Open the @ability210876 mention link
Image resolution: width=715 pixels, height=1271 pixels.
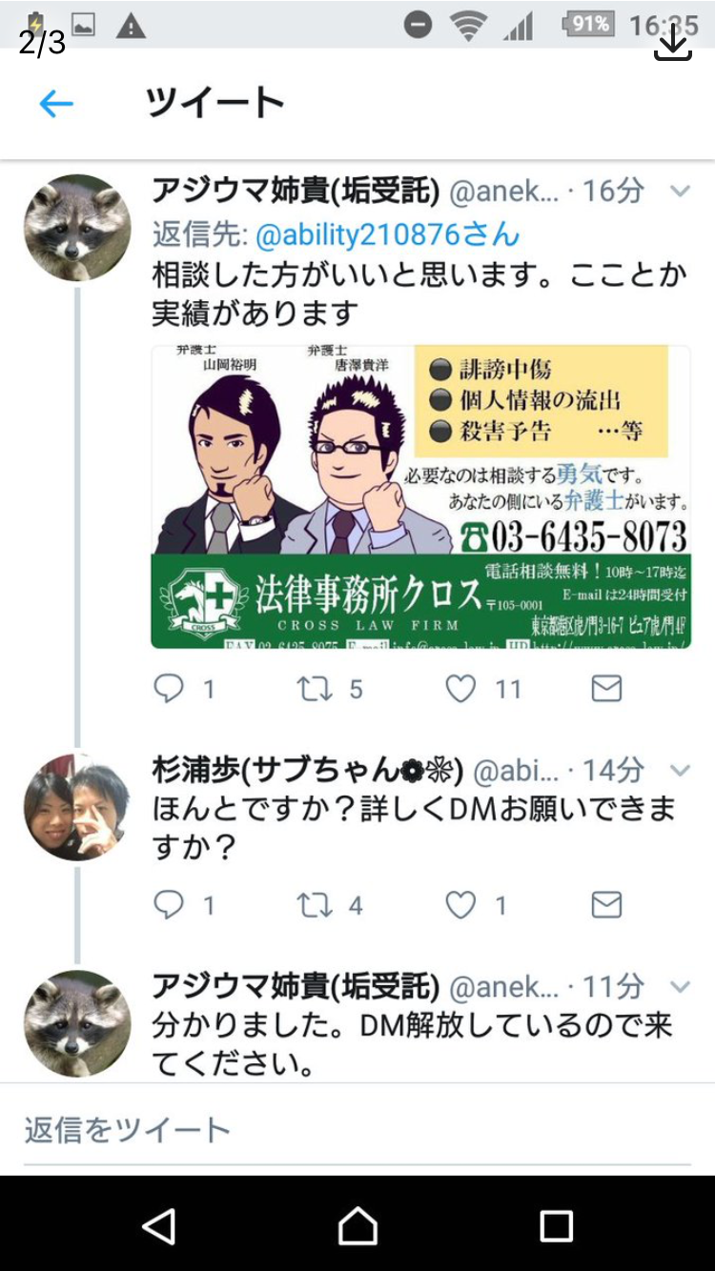[x=388, y=233]
